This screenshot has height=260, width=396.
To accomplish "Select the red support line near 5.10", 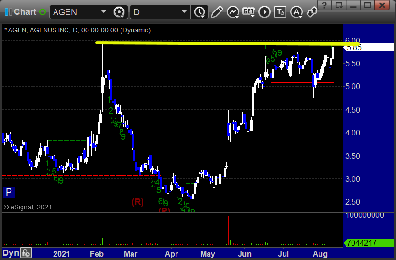I will click(302, 82).
